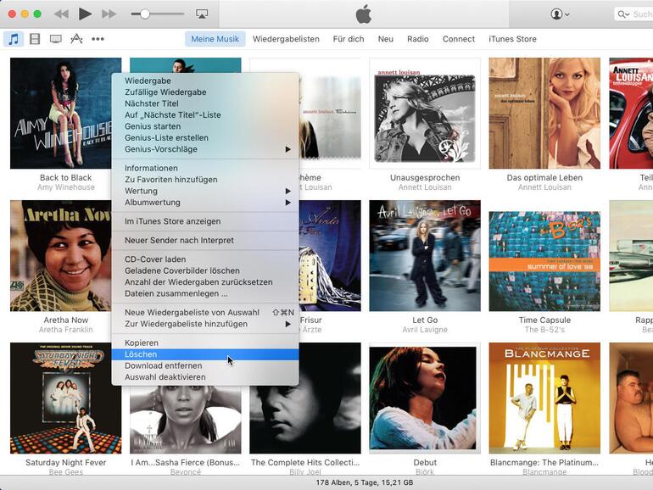Open the Unausgesprochen album cover

[x=425, y=114]
